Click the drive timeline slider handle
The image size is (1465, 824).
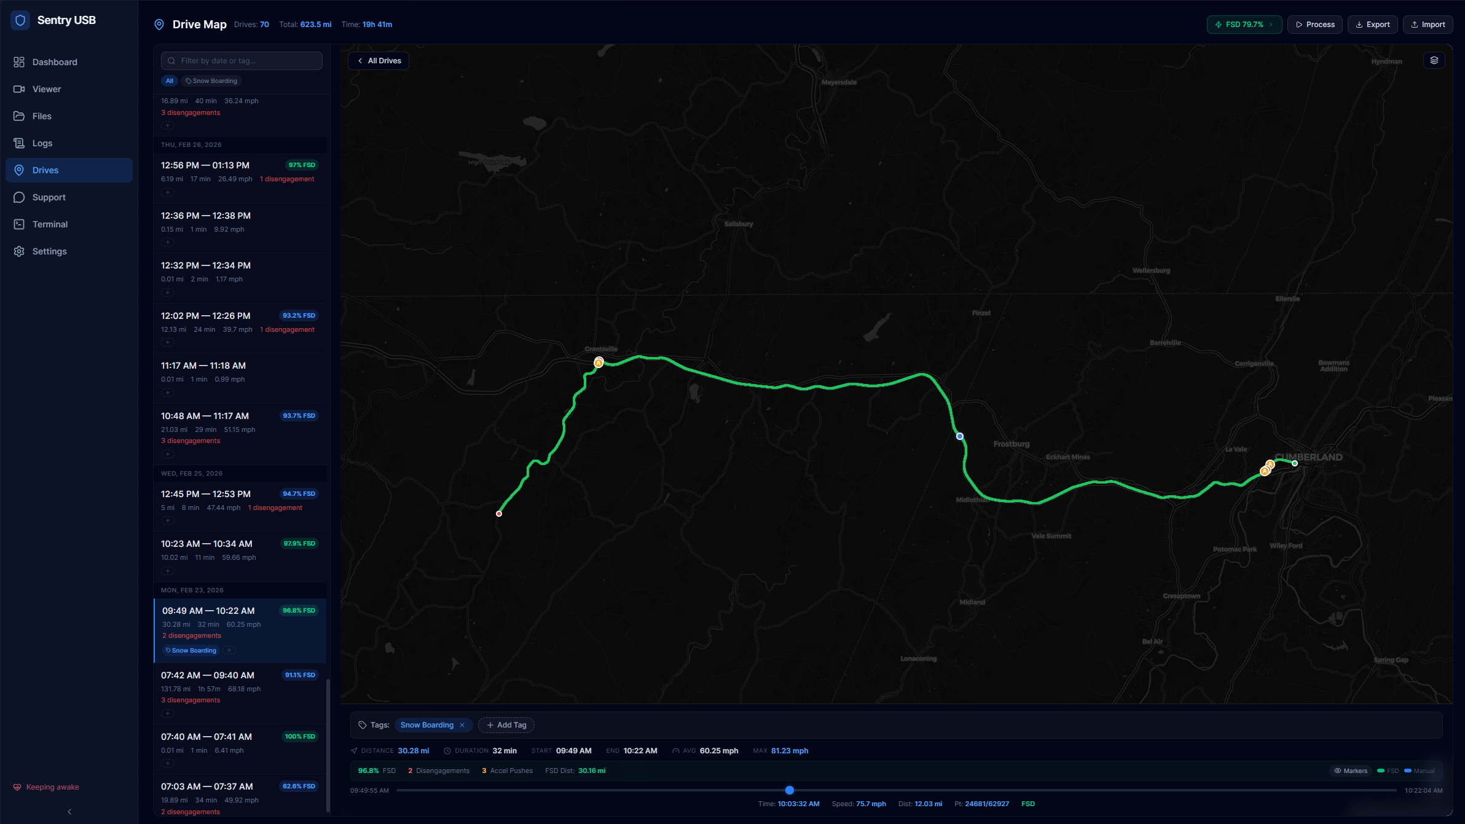790,790
